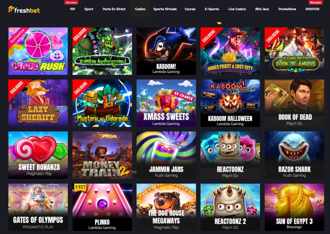The width and height of the screenshot is (330, 234).
Task: Open the Sport menu item
Action: pyautogui.click(x=89, y=9)
